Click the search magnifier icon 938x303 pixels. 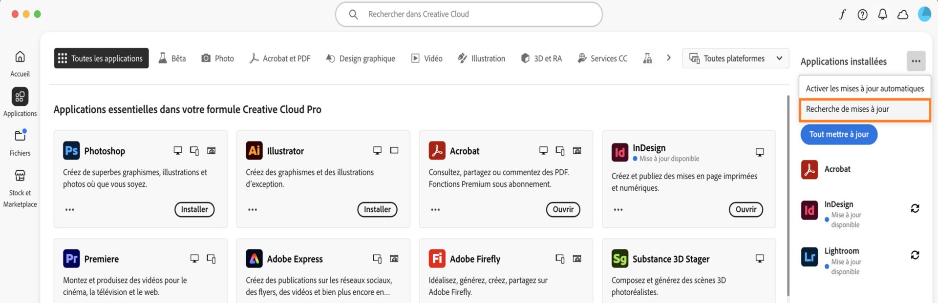[353, 15]
